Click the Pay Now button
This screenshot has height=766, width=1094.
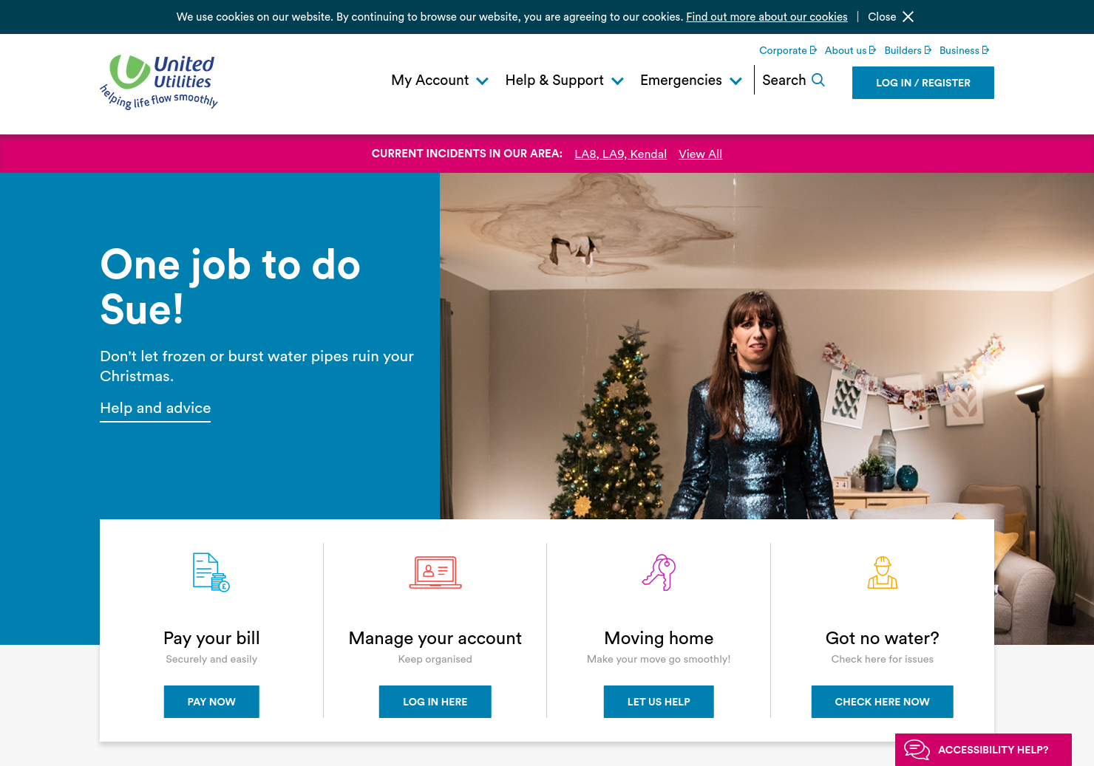[x=211, y=702]
